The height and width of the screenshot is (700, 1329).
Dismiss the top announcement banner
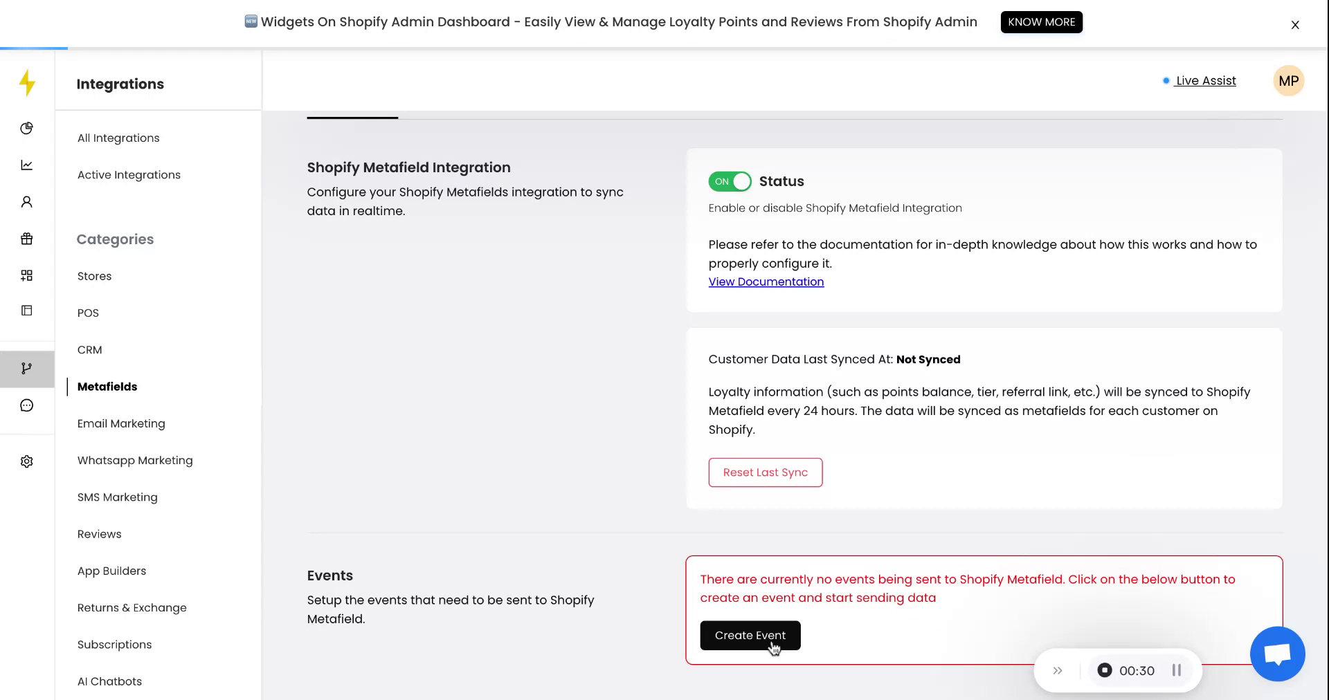click(1294, 25)
